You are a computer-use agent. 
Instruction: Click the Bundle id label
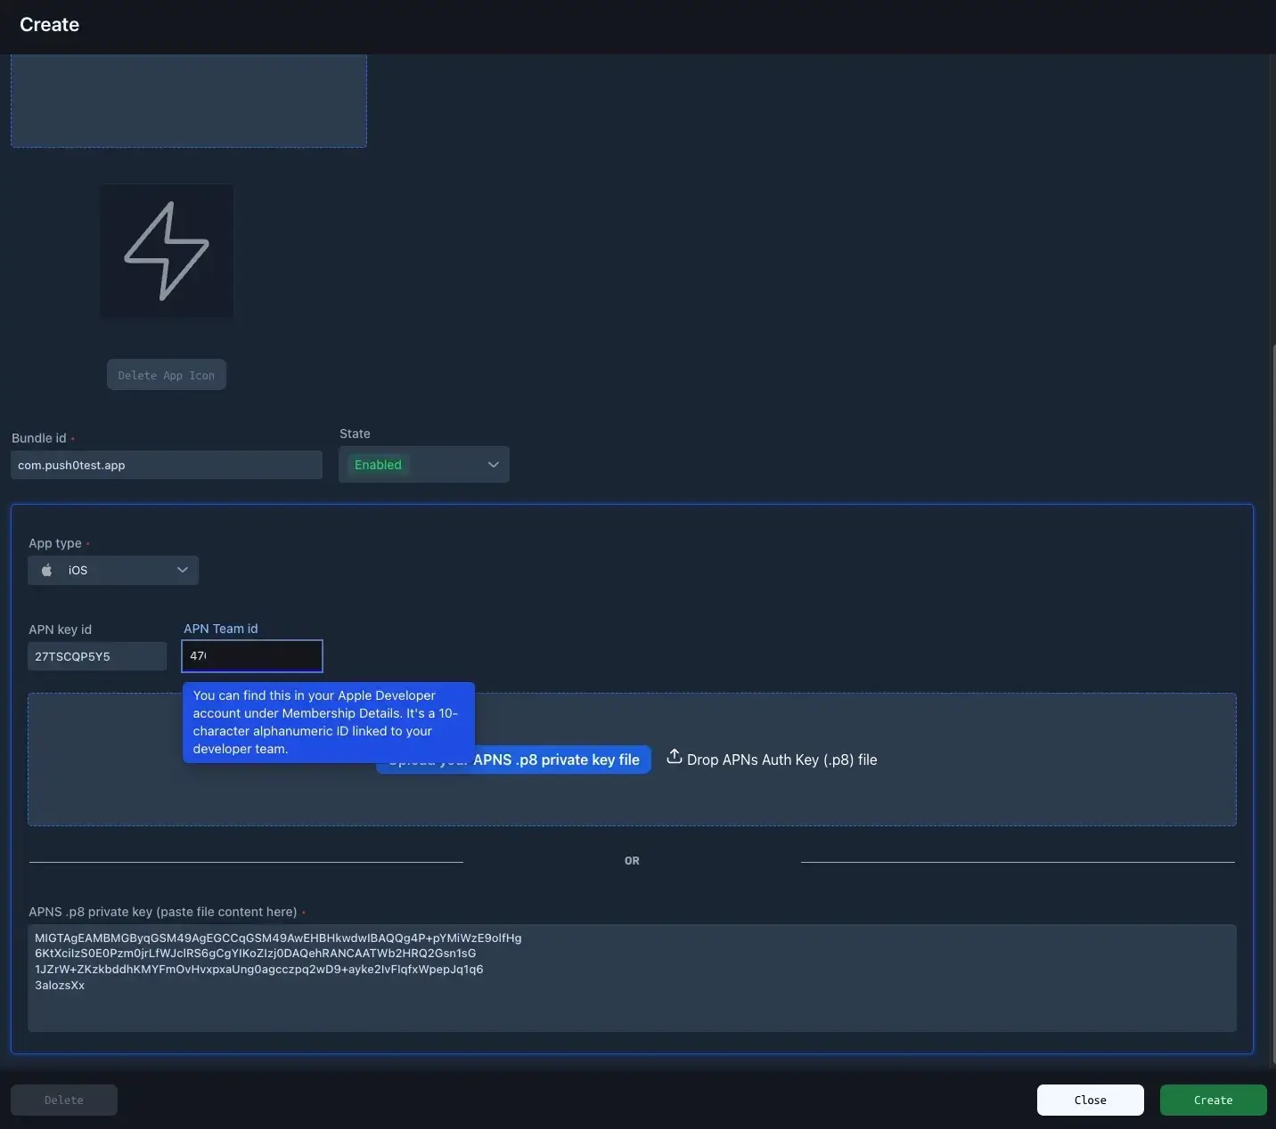pyautogui.click(x=39, y=438)
